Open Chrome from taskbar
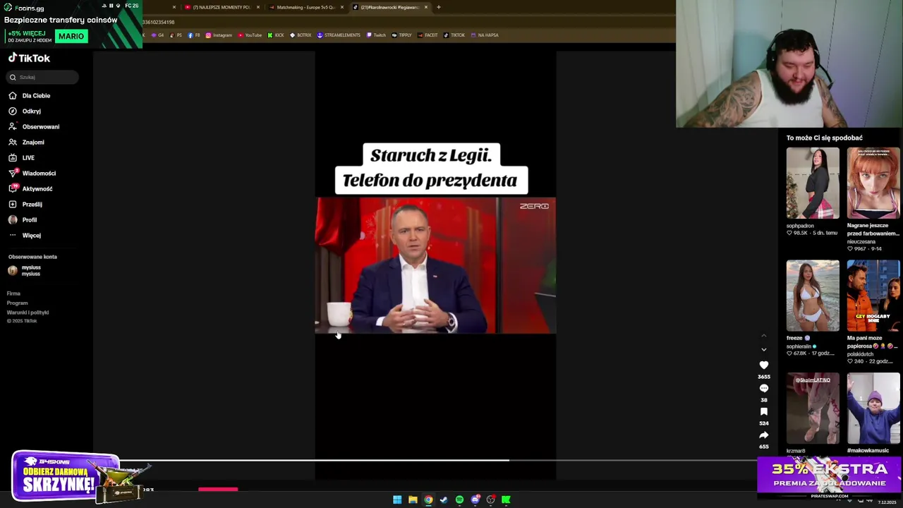The width and height of the screenshot is (903, 508). (428, 500)
